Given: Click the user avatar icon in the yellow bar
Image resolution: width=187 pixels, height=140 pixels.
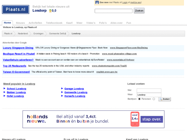Looking at the screenshot, I should click(x=97, y=2).
